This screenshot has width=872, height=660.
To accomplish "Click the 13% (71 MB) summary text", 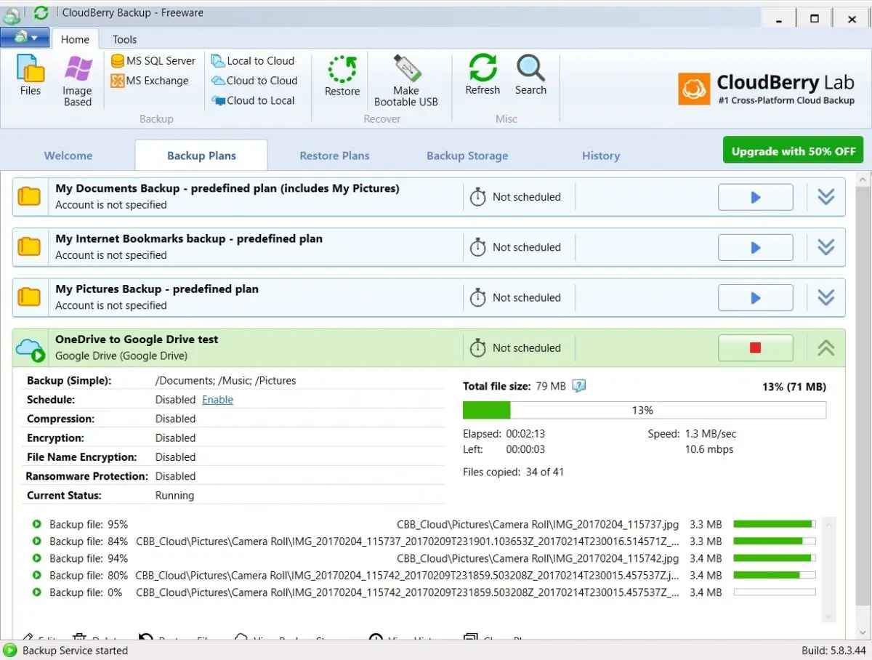I will [x=794, y=387].
